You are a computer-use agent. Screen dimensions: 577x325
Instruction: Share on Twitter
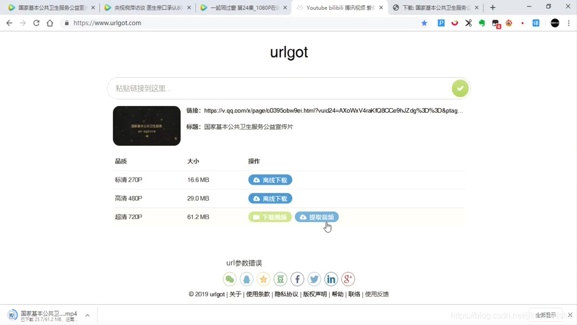click(314, 279)
